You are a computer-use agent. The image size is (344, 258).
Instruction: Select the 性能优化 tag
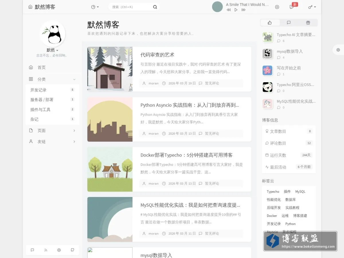[274, 200]
